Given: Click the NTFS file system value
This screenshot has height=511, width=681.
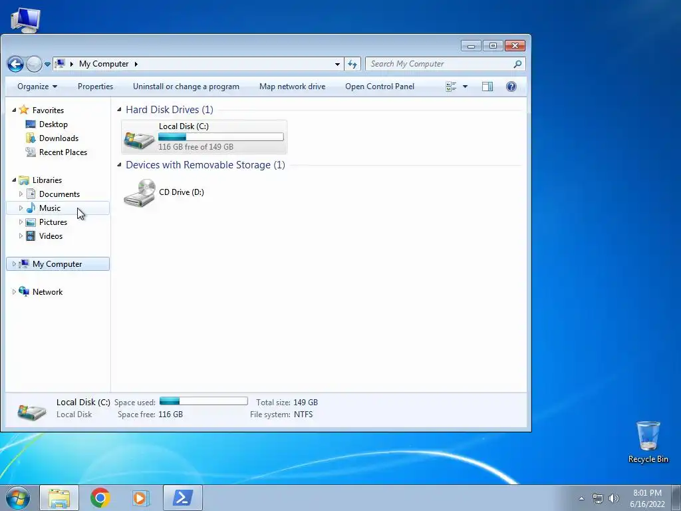Looking at the screenshot, I should click(303, 415).
